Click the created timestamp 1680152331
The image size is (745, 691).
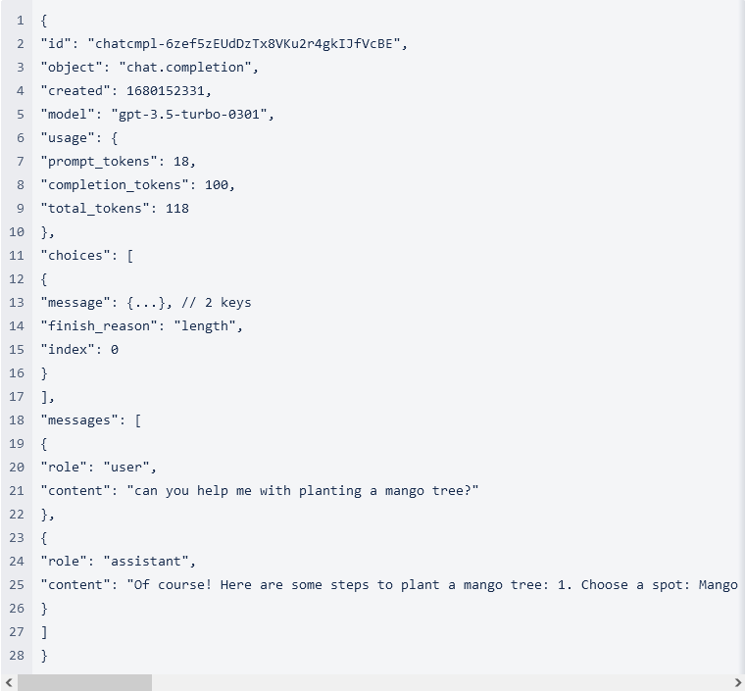[166, 91]
